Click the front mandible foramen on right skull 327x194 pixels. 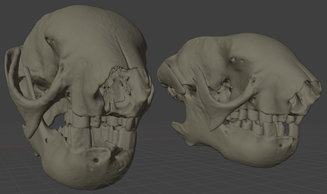click(281, 145)
